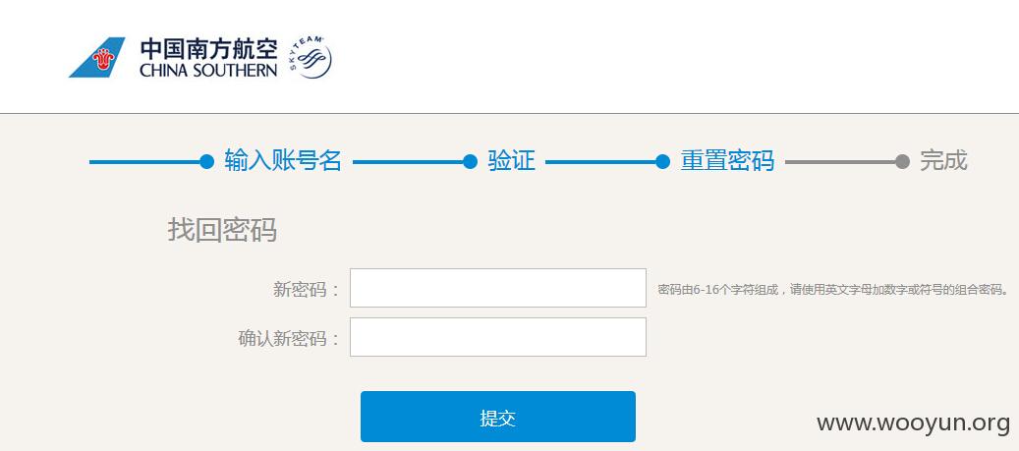
Task: Focus the 新密码 input field
Action: [x=498, y=288]
